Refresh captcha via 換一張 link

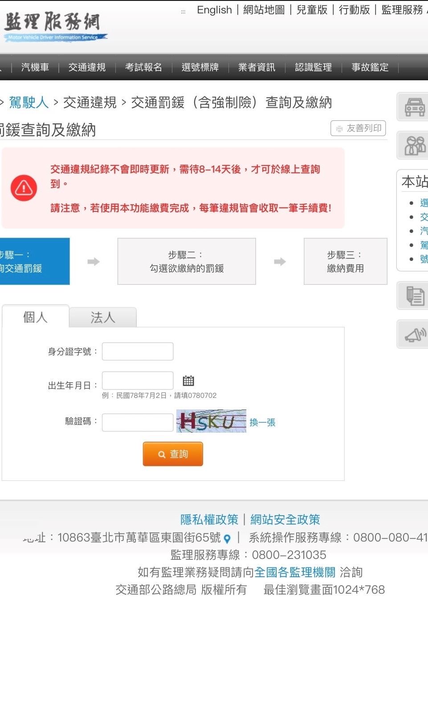click(x=262, y=422)
